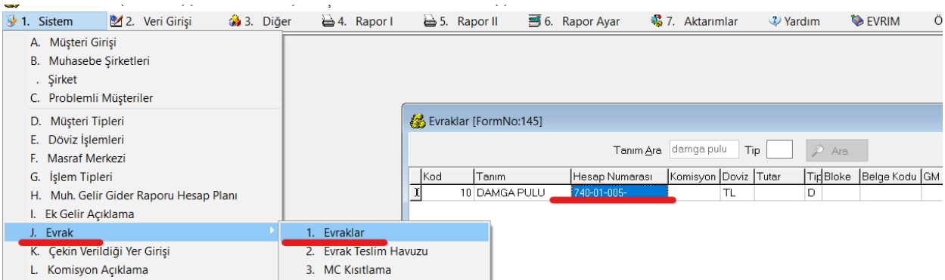Click the Tip input box
This screenshot has height=280, width=945.
[779, 149]
